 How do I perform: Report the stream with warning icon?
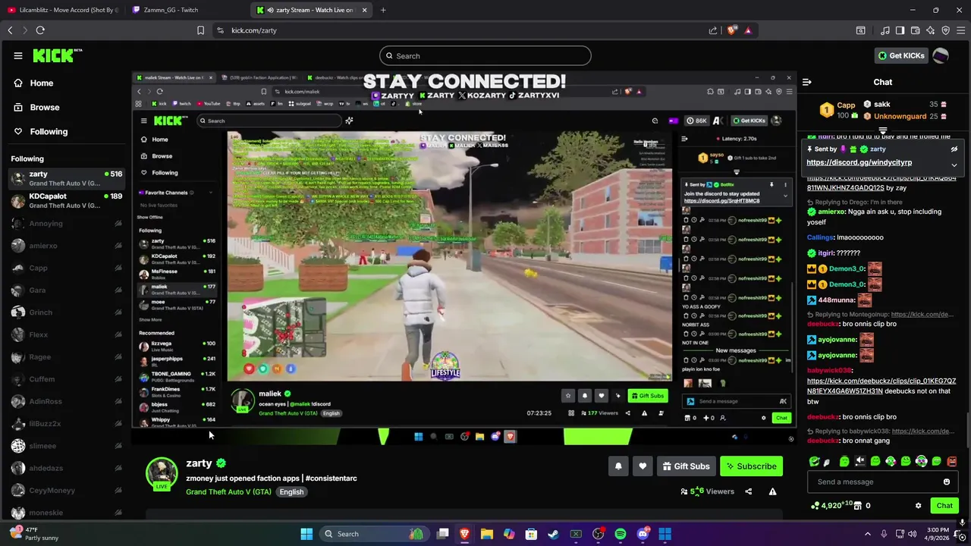point(772,491)
